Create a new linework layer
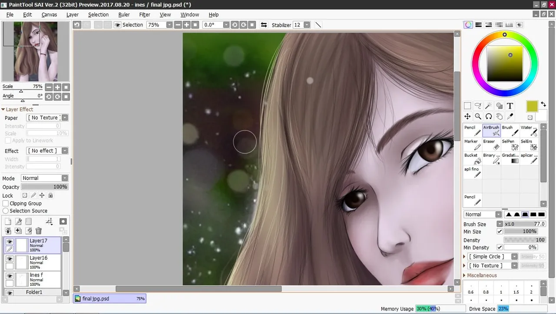Image resolution: width=556 pixels, height=314 pixels. coord(18,221)
